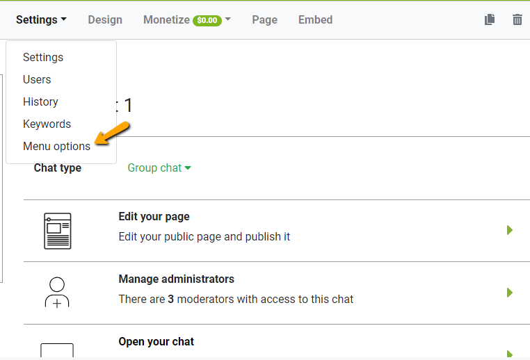Screen dimensions: 530x360
Task: Click the green arrow beside Manage administrators
Action: [x=510, y=293]
